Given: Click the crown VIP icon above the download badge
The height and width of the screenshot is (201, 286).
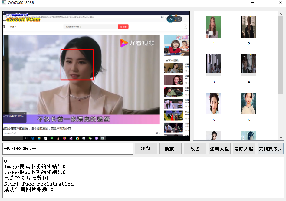Looking at the screenshot, I should point(176,15).
